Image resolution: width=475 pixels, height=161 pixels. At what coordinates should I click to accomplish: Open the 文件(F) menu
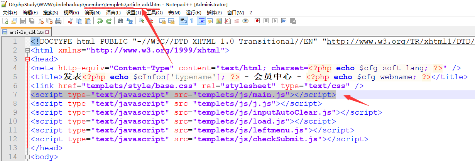coord(10,13)
